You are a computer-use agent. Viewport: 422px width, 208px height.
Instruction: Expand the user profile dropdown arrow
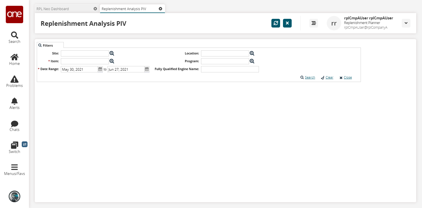[406, 23]
